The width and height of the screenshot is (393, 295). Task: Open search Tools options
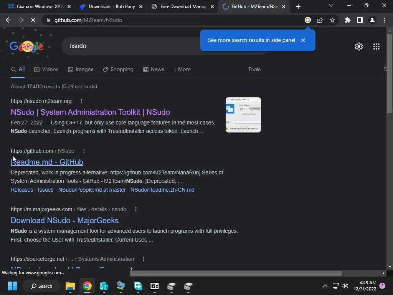pyautogui.click(x=254, y=70)
